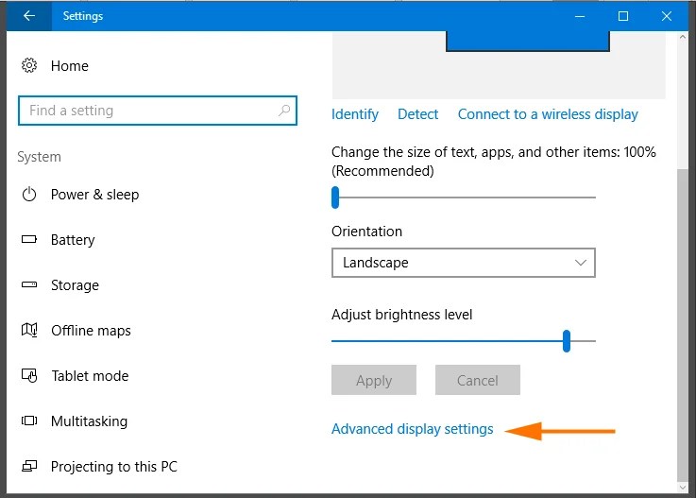Image resolution: width=696 pixels, height=498 pixels.
Task: Click the Orientation dropdown chevron
Action: coord(581,263)
